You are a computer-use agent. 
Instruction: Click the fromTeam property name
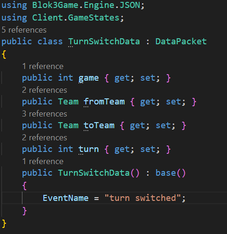pyautogui.click(x=104, y=102)
